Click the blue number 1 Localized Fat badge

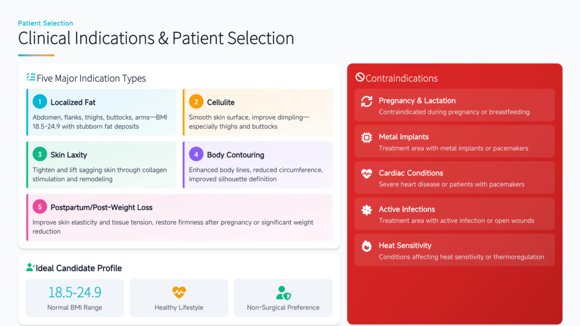tap(40, 102)
